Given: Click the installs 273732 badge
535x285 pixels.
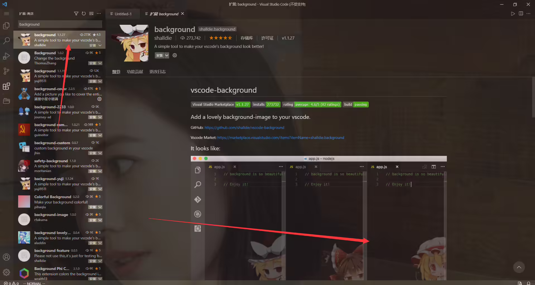Looking at the screenshot, I should (x=266, y=105).
